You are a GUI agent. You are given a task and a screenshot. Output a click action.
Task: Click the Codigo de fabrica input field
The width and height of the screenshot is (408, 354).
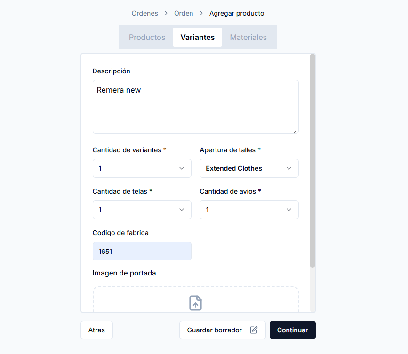coord(142,251)
